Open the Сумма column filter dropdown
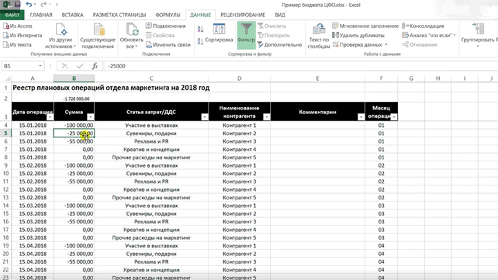This screenshot has height=280, width=498. pyautogui.click(x=90, y=117)
